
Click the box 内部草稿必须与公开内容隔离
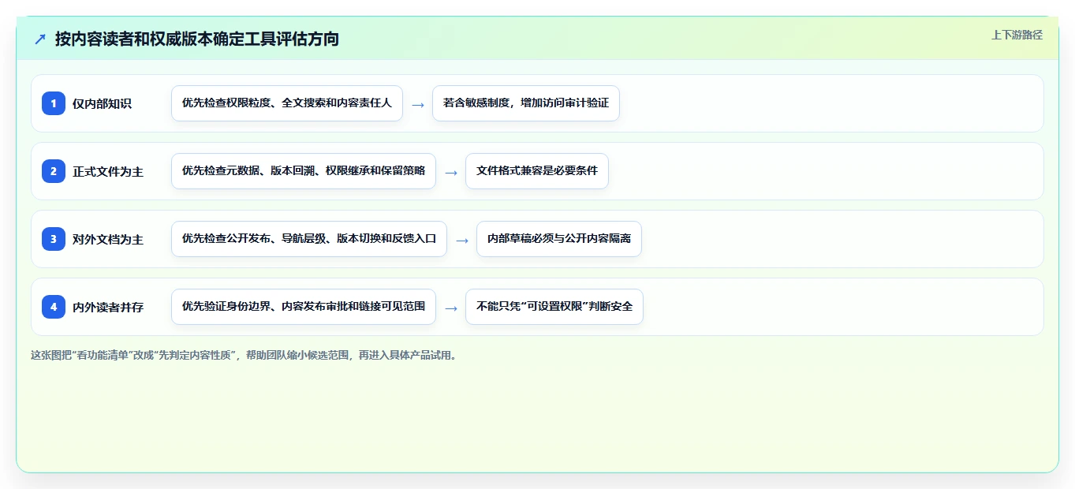pos(559,239)
